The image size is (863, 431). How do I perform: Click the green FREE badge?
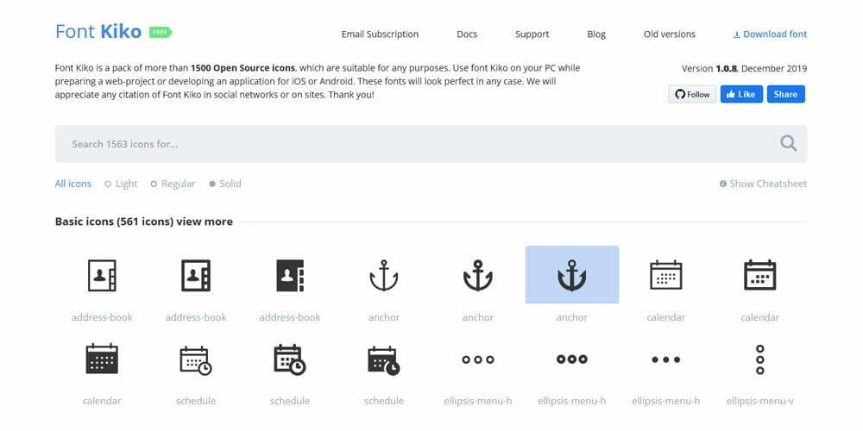tap(161, 33)
